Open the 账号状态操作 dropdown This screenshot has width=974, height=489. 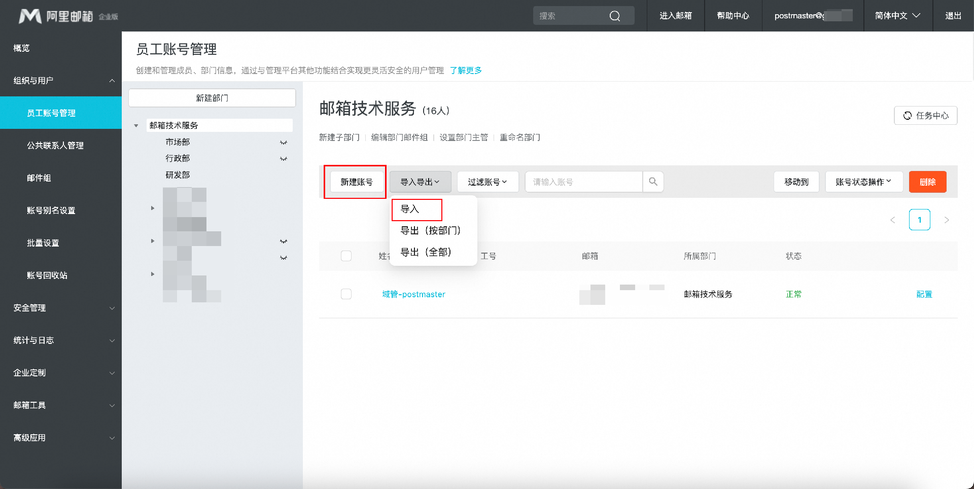pos(863,182)
